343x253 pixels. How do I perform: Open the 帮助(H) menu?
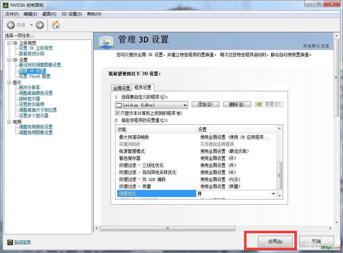click(94, 14)
